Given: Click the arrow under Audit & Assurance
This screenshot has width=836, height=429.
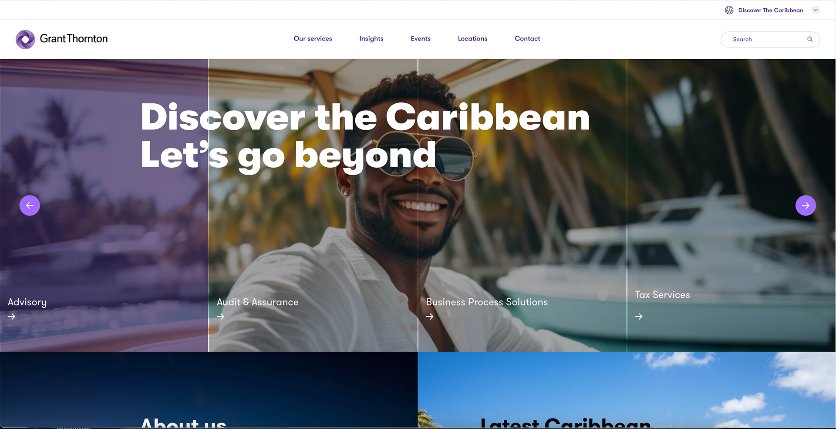Looking at the screenshot, I should 221,317.
